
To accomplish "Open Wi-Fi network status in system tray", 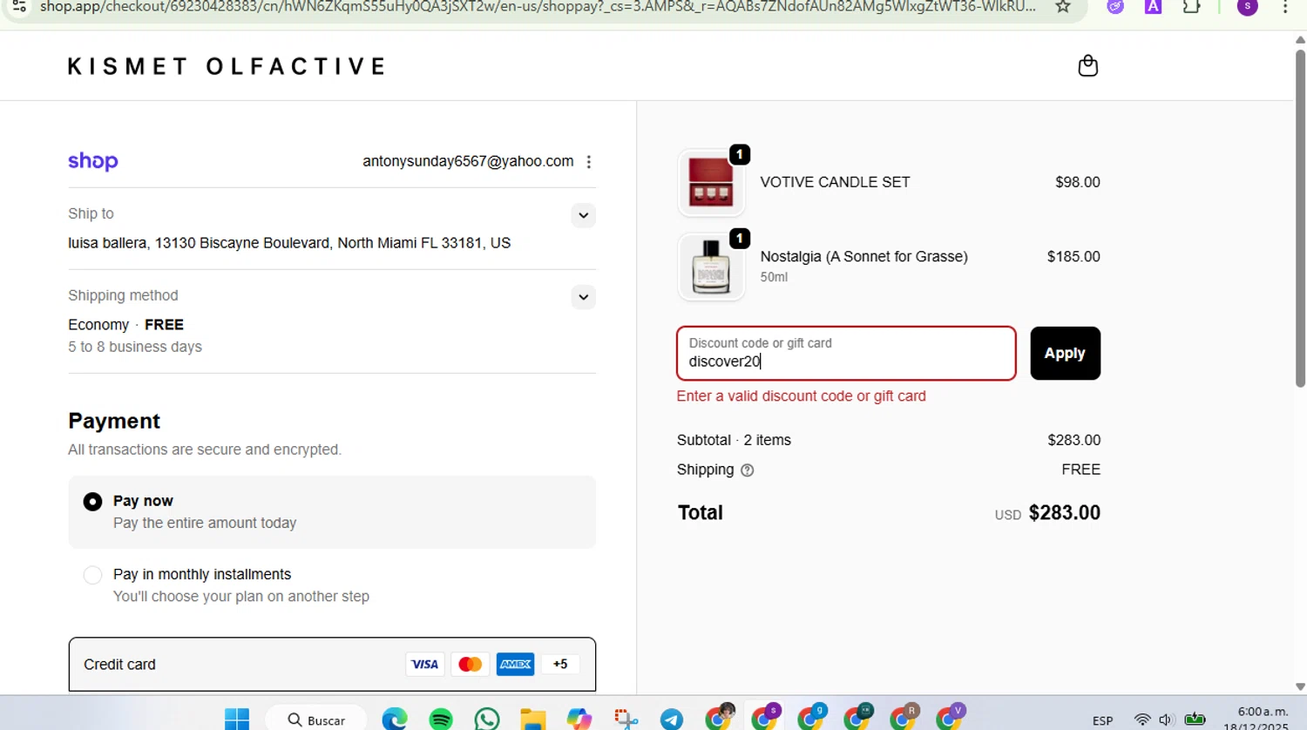I will coord(1142,720).
